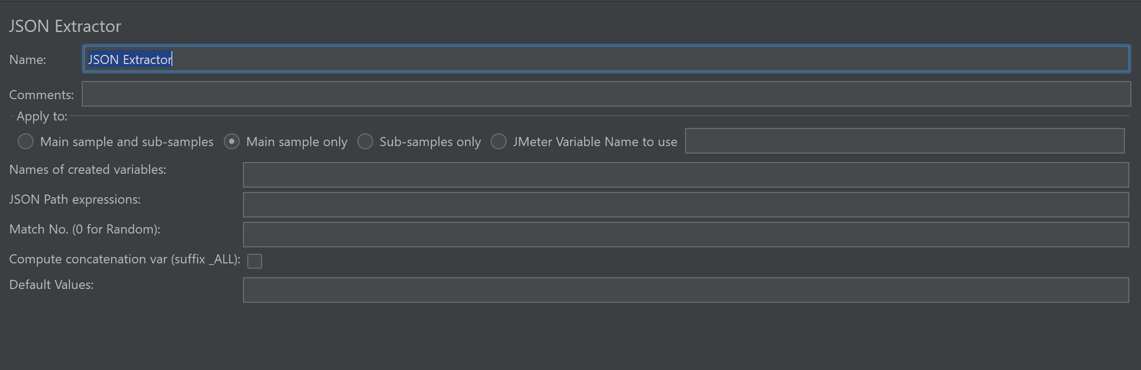Focus the JMeter variable name input box
The height and width of the screenshot is (370, 1141).
[x=904, y=141]
